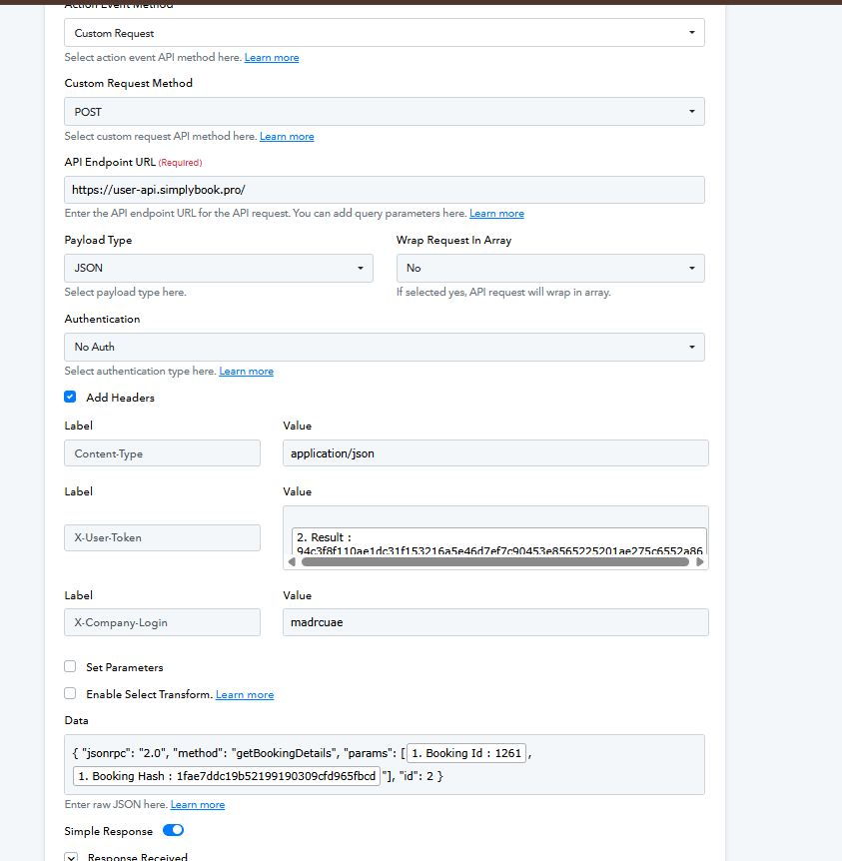This screenshot has width=842, height=861.
Task: Click the API Endpoint URL field
Action: click(x=384, y=190)
